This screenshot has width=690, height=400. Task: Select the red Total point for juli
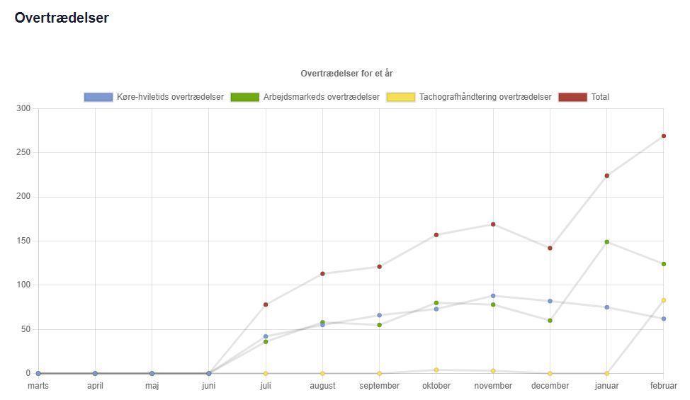coord(266,304)
